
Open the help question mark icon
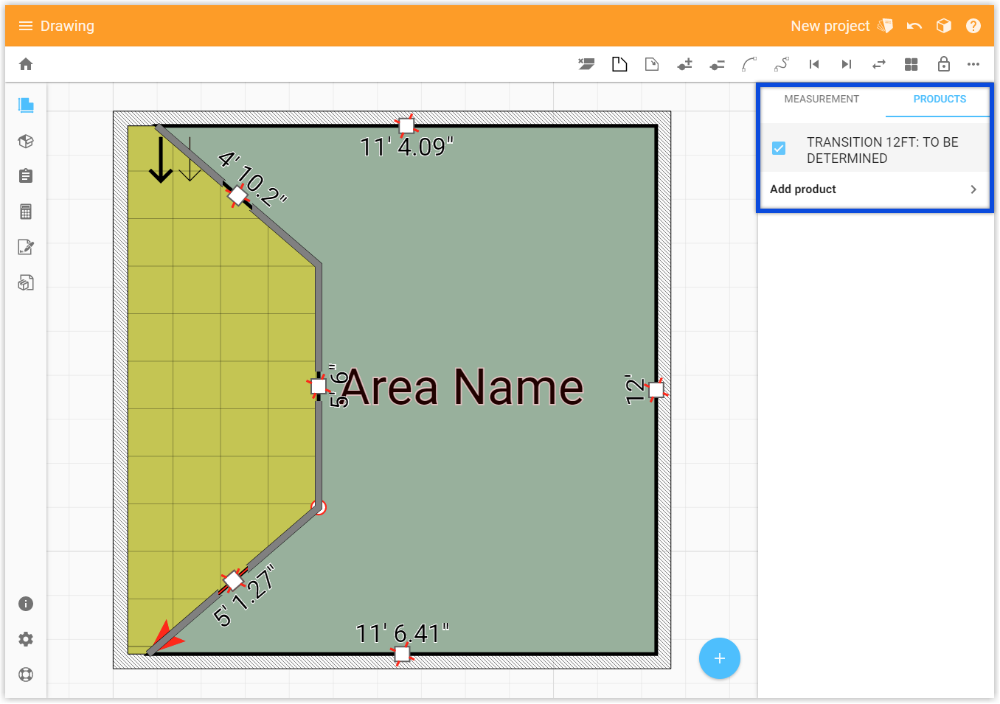(x=973, y=26)
